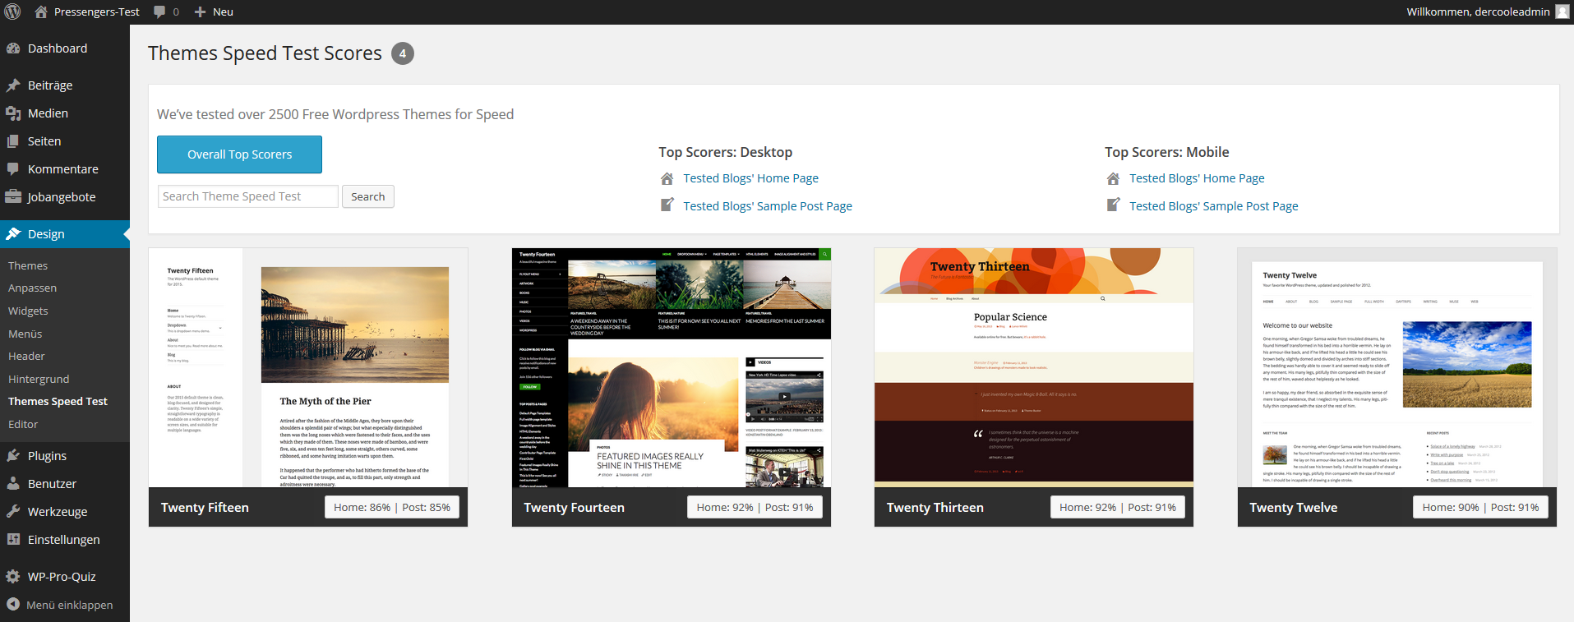The image size is (1574, 622).
Task: Click the Jobangebote briefcase icon
Action: (13, 197)
